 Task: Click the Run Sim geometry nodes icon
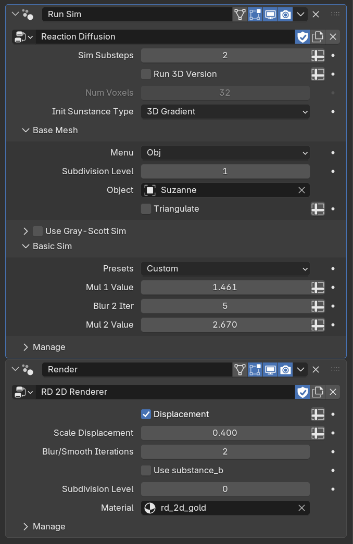coord(28,14)
